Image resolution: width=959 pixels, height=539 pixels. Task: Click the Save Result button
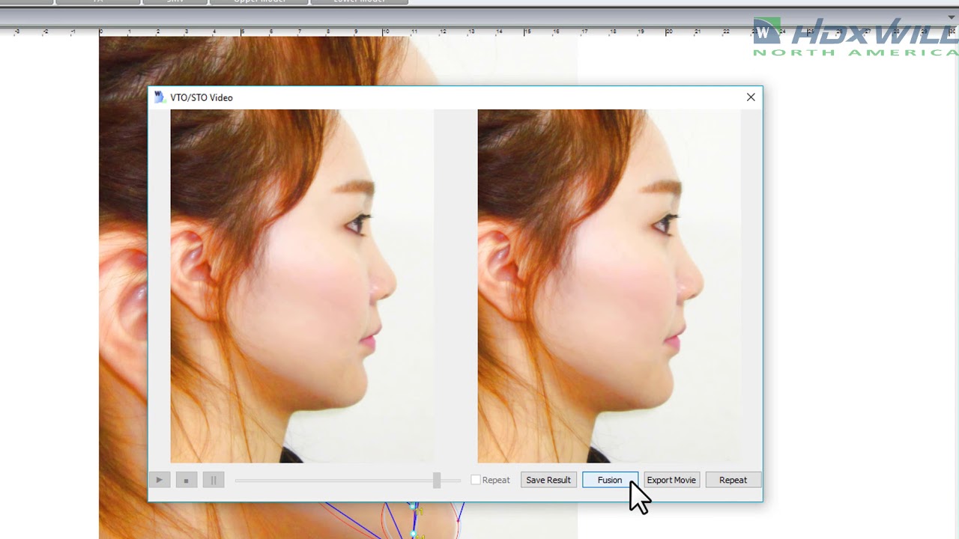coord(548,480)
